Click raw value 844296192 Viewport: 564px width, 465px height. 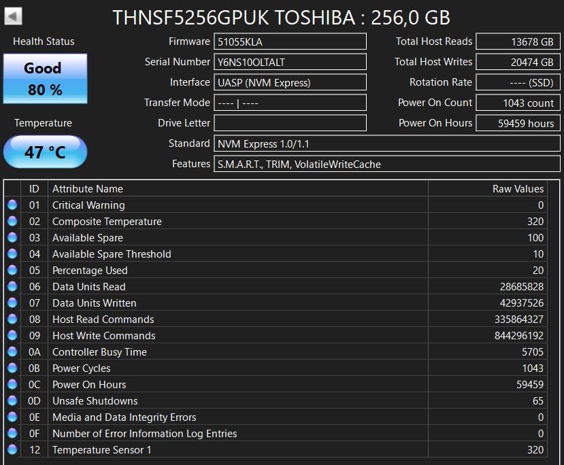coord(519,336)
